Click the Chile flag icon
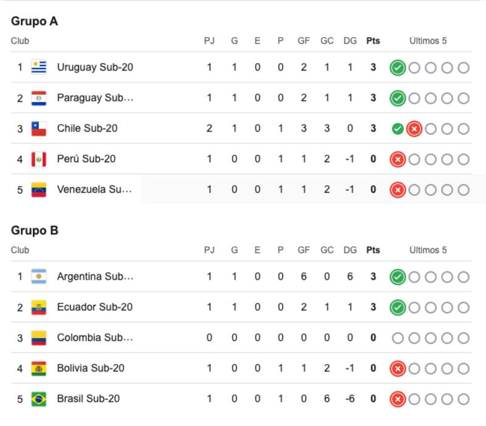This screenshot has height=426, width=486. pyautogui.click(x=39, y=129)
